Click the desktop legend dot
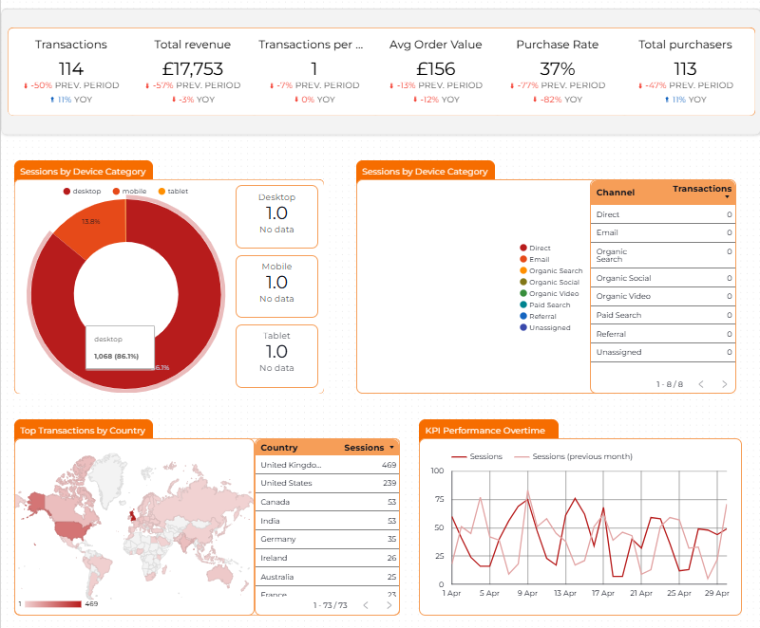The width and height of the screenshot is (760, 628). pos(66,191)
